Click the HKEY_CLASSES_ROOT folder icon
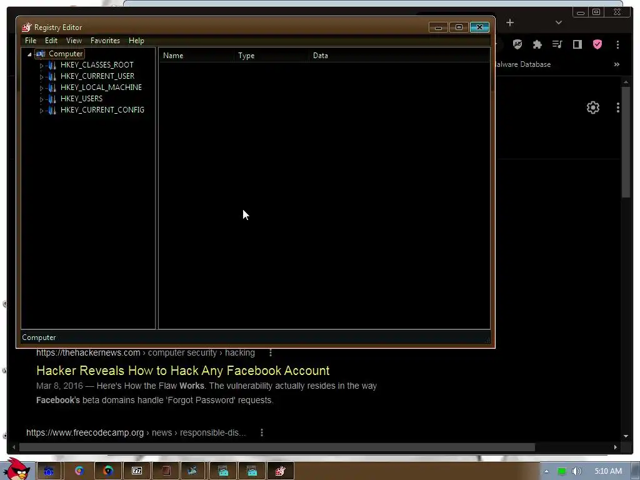 (52, 65)
